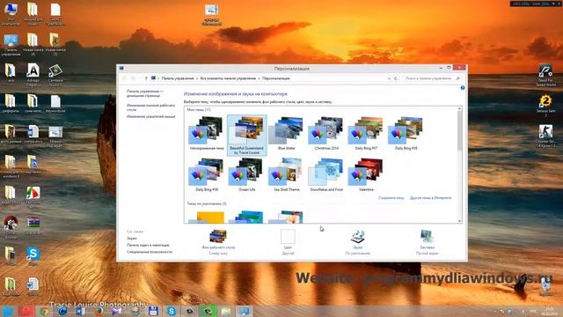Select the Blue Water theme
Viewport: 563px width, 317px height.
click(286, 134)
